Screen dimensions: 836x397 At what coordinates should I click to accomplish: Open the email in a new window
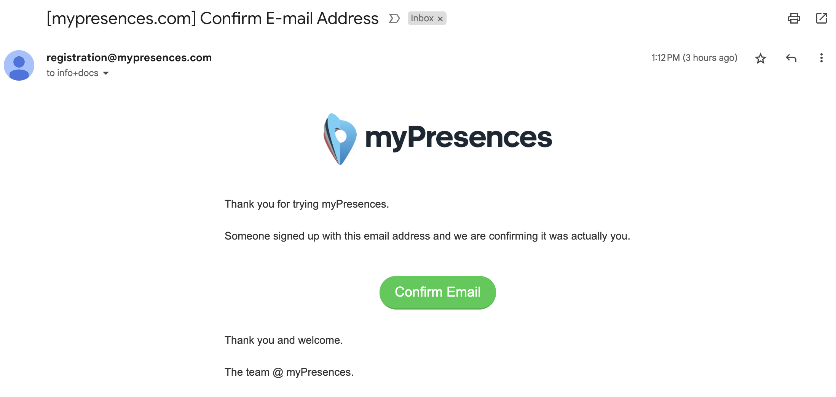822,18
